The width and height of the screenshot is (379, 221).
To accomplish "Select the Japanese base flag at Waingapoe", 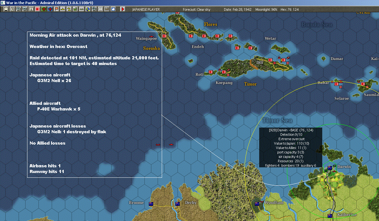I will tap(164, 36).
